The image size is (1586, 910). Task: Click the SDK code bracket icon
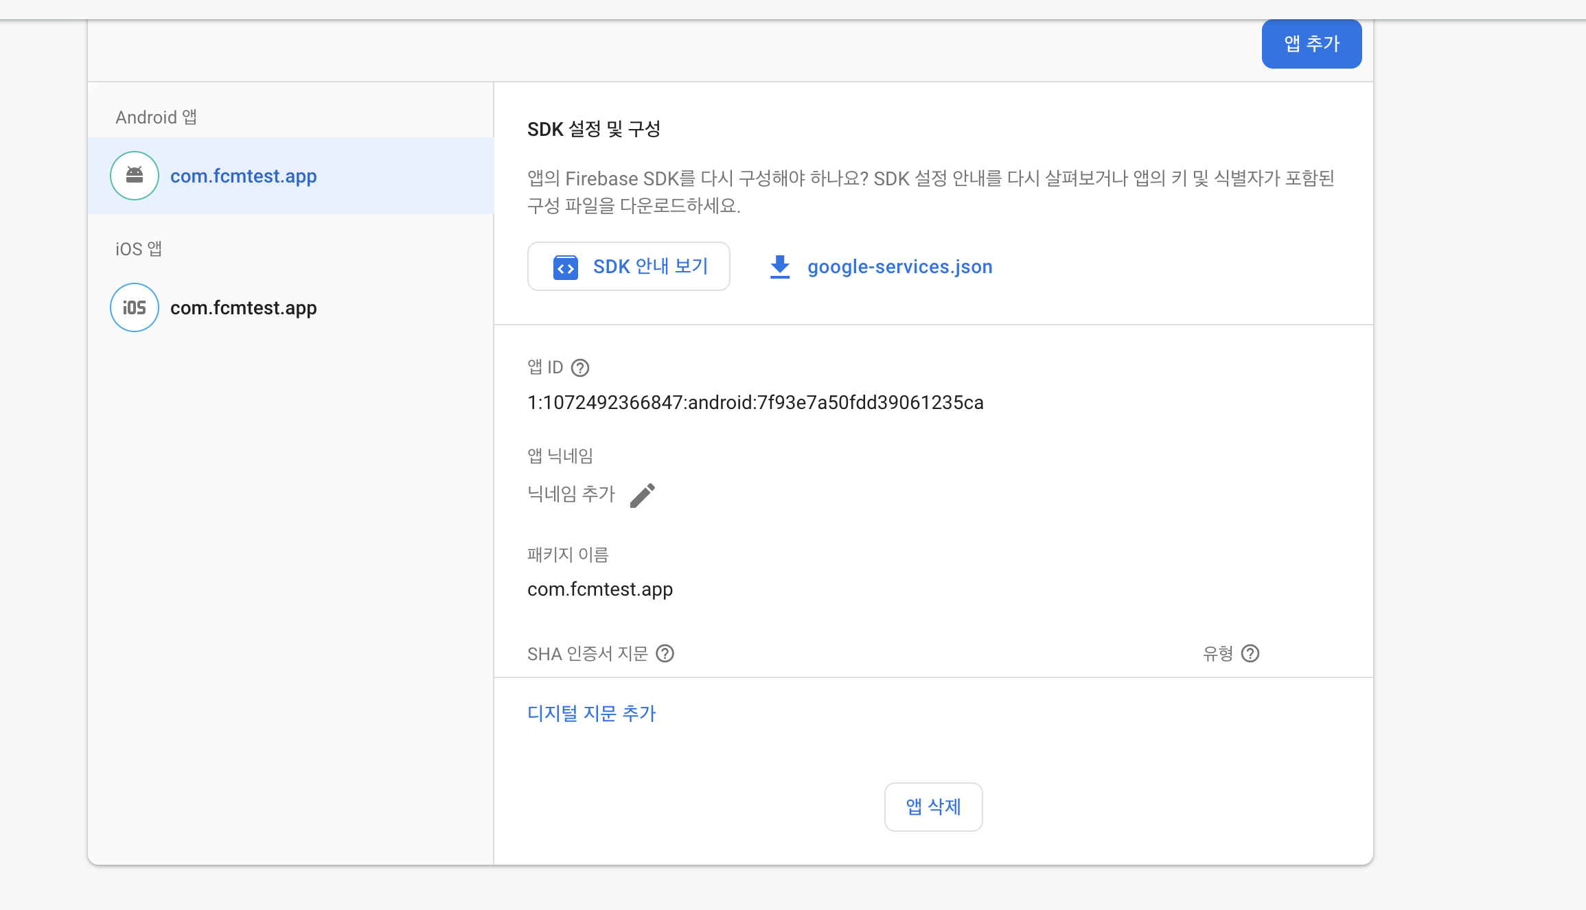(565, 267)
